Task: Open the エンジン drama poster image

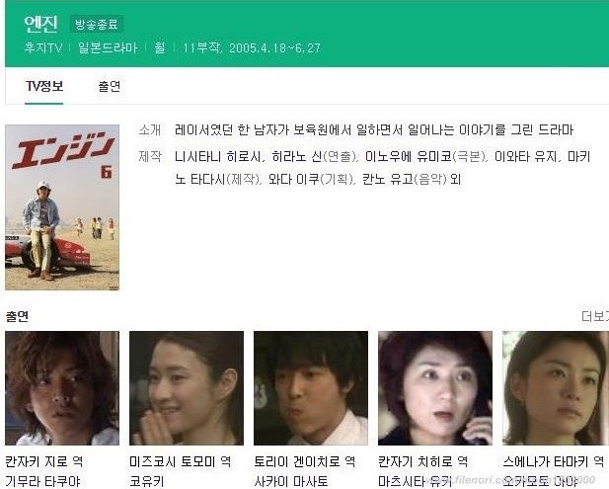Action: click(62, 207)
